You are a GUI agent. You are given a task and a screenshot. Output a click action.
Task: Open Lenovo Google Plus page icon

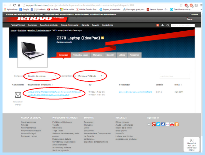pyautogui.click(x=154, y=124)
